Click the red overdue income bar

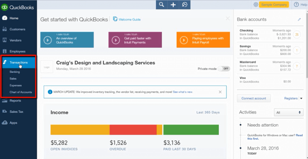pos(133,130)
